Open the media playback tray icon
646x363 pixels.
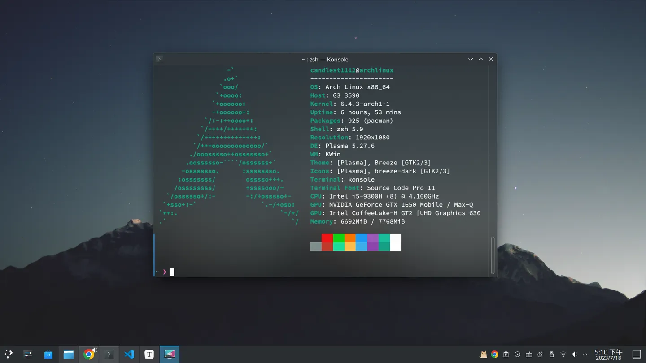tap(517, 354)
